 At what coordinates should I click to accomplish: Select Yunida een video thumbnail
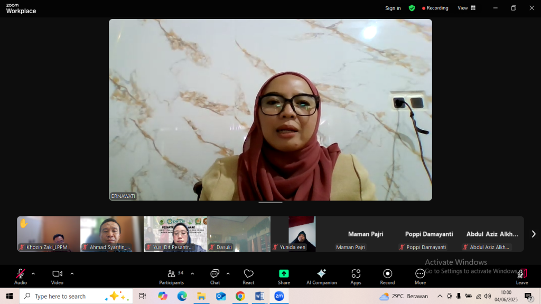click(302, 234)
